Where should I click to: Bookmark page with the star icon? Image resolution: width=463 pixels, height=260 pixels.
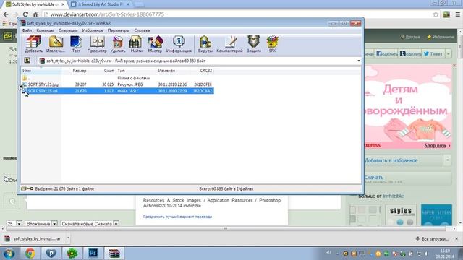(x=436, y=14)
